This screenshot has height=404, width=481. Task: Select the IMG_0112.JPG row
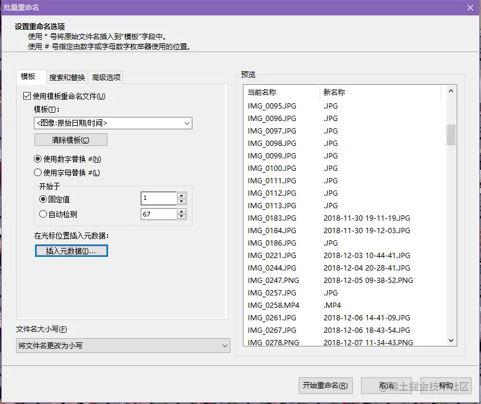tap(345, 193)
